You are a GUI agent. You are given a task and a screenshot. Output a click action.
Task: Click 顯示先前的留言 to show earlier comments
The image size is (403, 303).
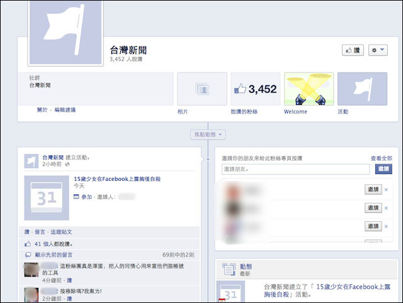(54, 255)
